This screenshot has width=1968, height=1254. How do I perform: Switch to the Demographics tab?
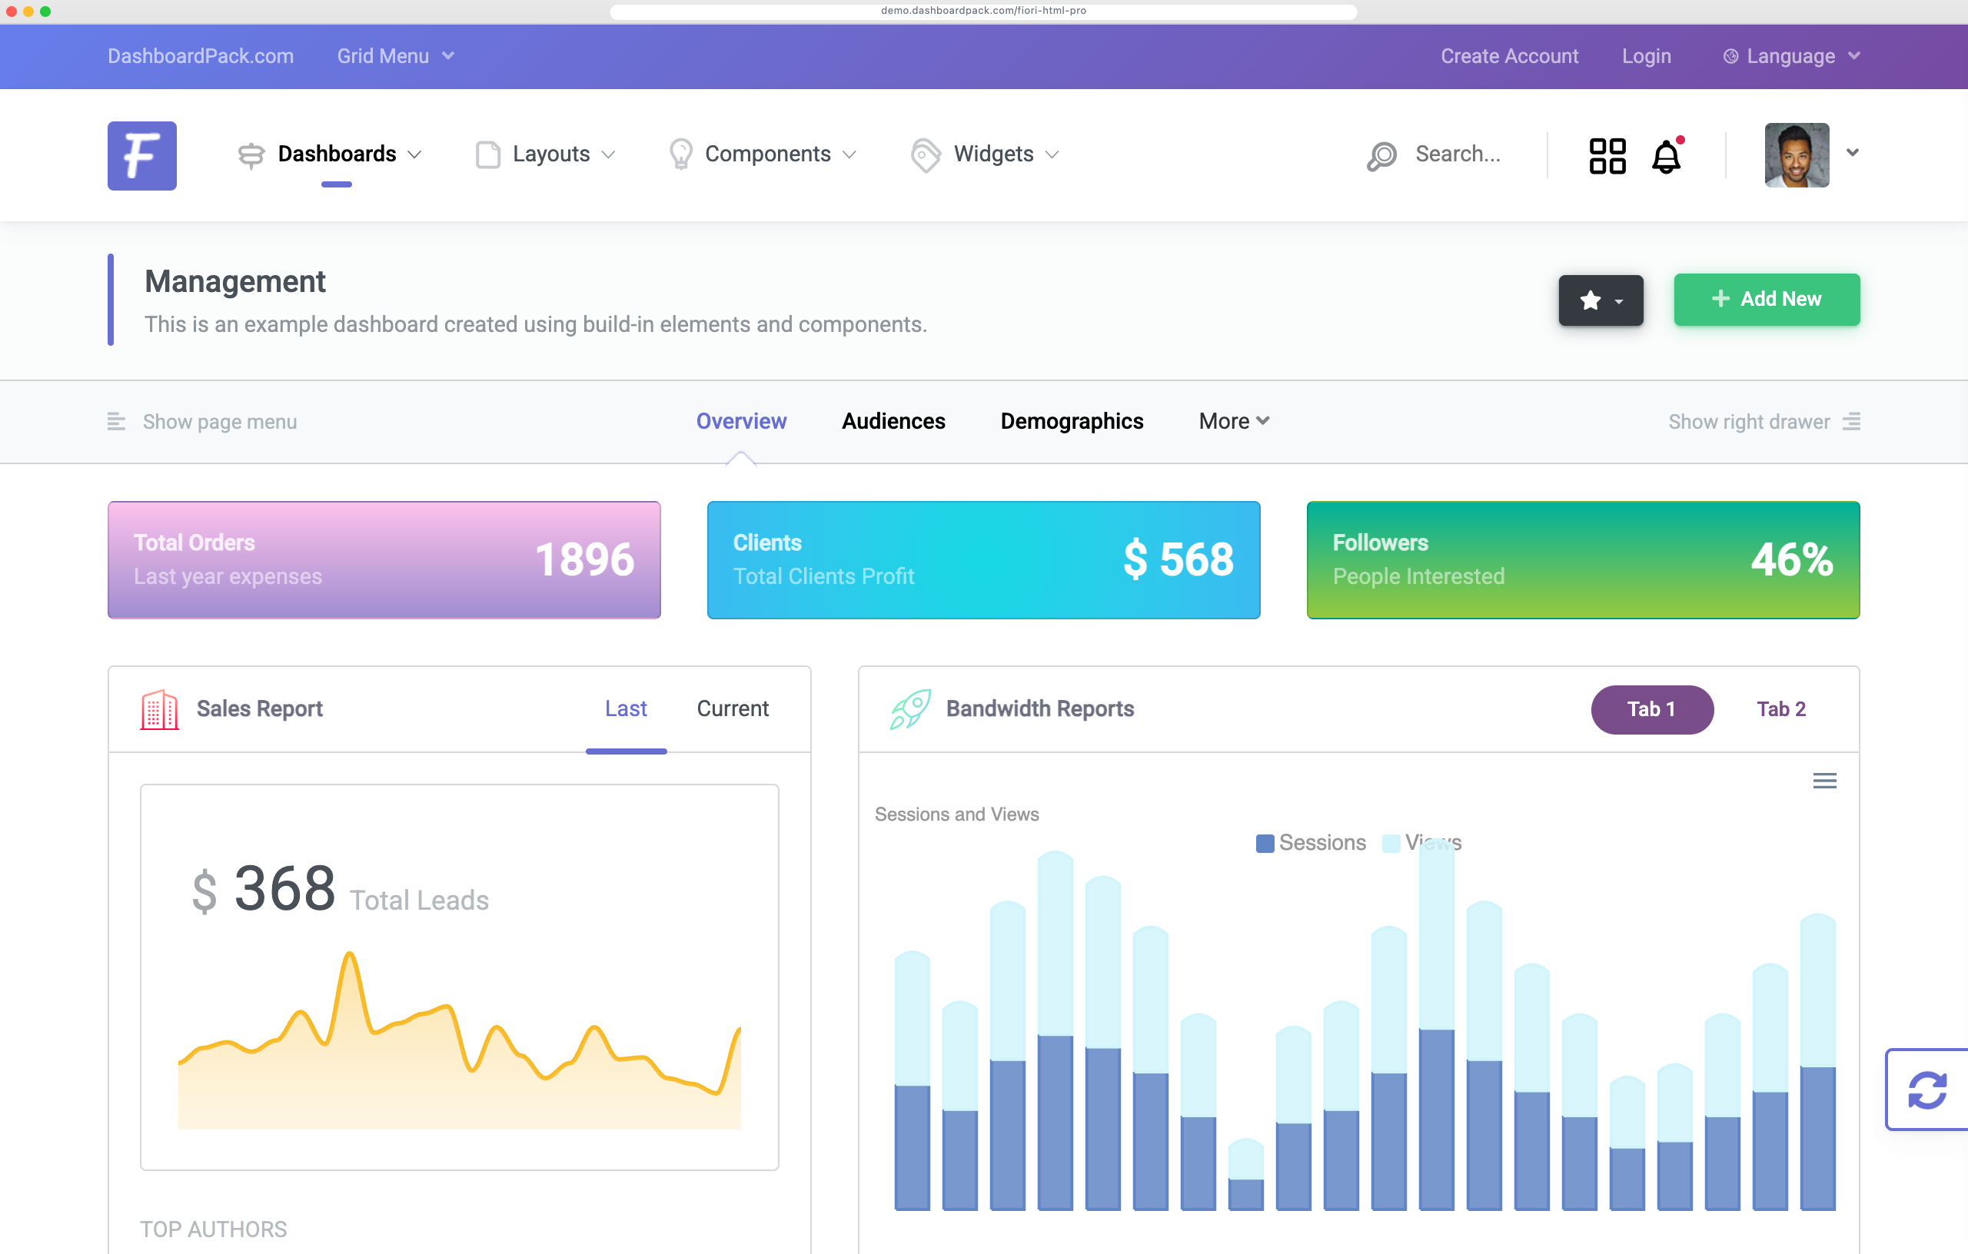tap(1072, 422)
